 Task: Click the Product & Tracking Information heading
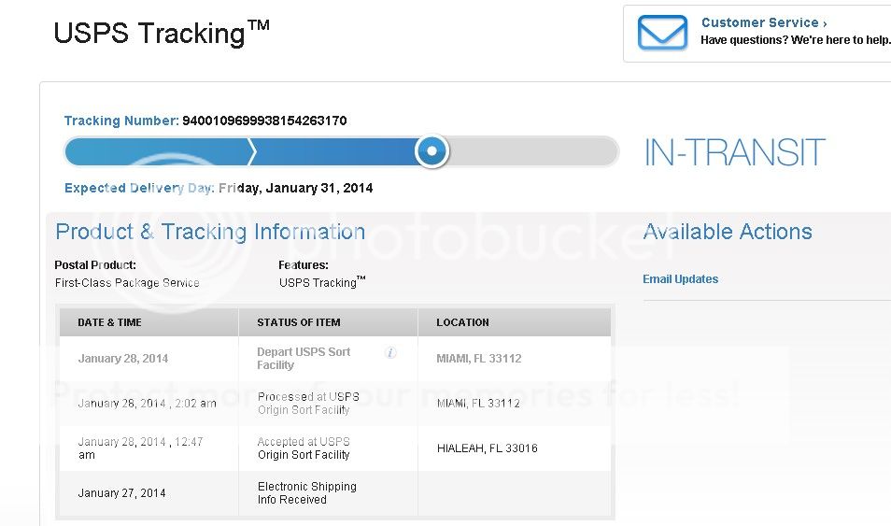210,232
